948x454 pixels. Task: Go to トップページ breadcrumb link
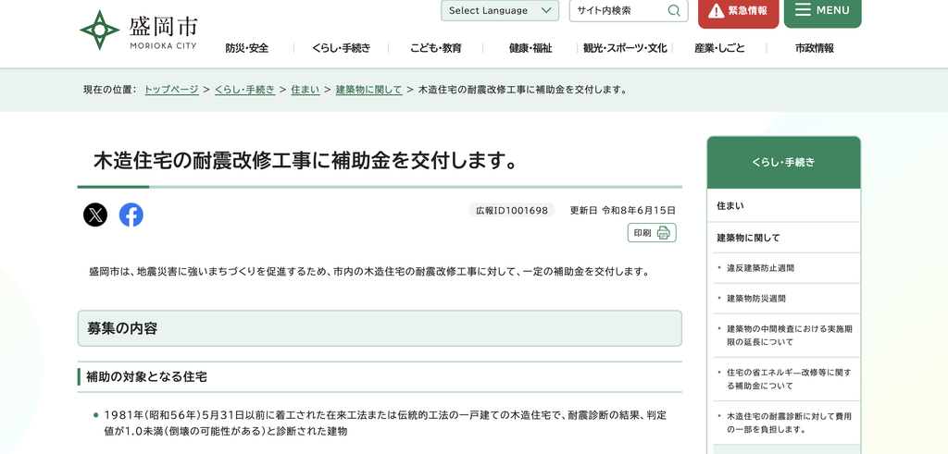(x=171, y=90)
